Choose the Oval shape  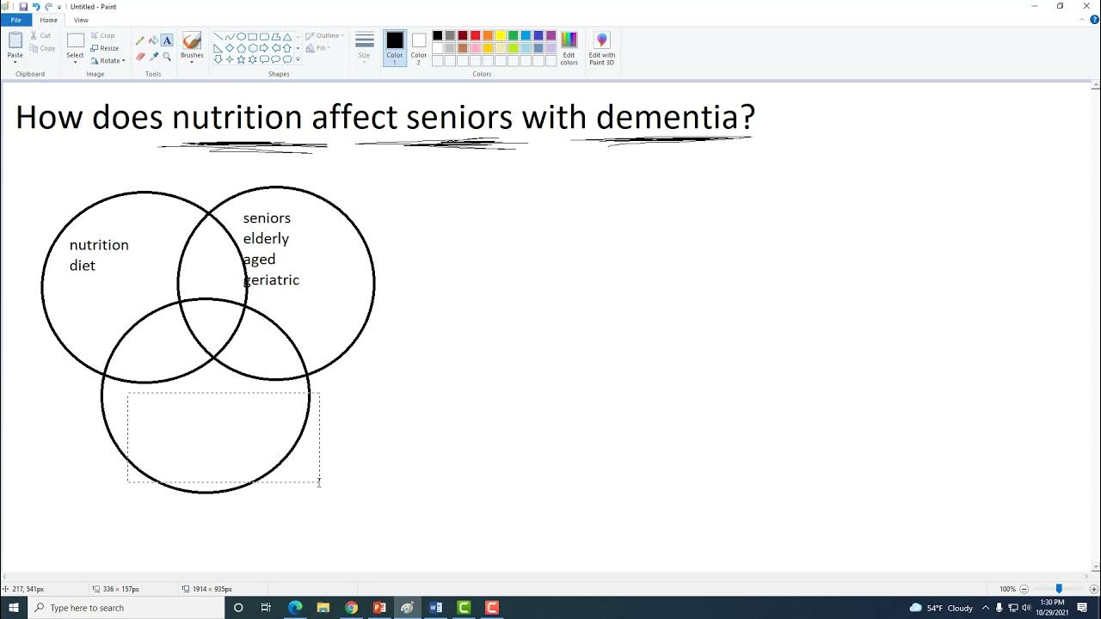pos(241,37)
